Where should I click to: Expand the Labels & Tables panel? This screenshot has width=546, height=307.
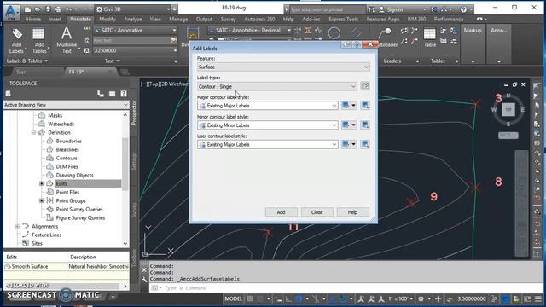click(x=27, y=61)
